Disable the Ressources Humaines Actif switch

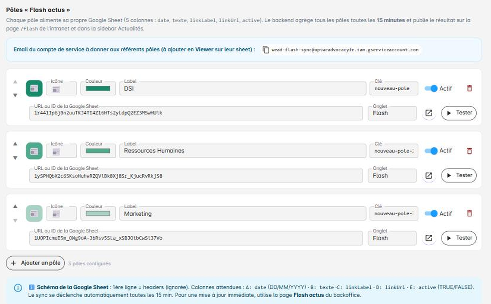click(x=431, y=151)
